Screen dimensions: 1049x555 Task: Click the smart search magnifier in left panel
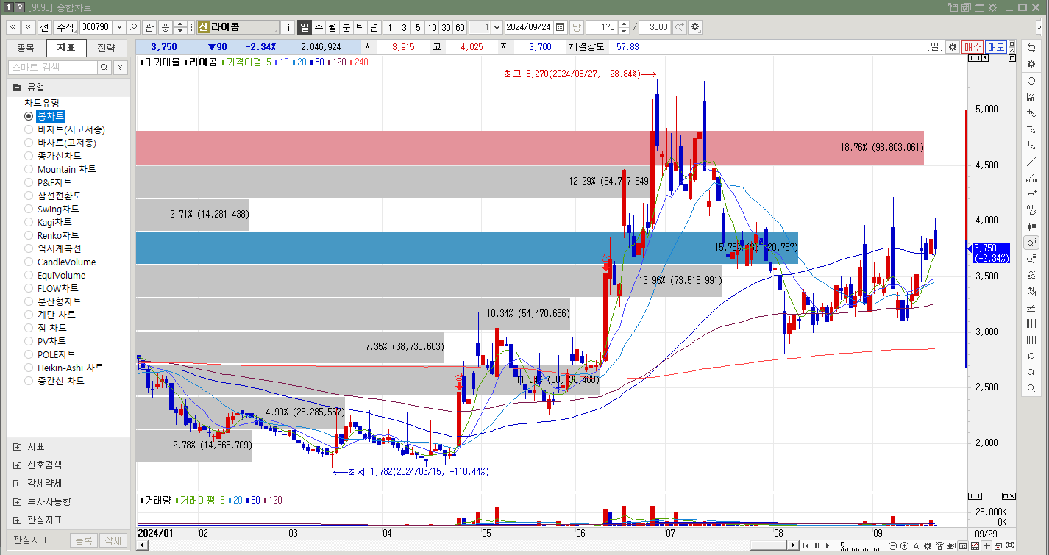pyautogui.click(x=104, y=68)
